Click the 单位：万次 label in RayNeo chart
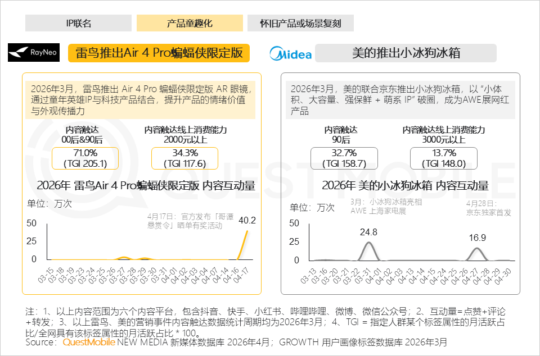This screenshot has width=540, height=356. (49, 204)
